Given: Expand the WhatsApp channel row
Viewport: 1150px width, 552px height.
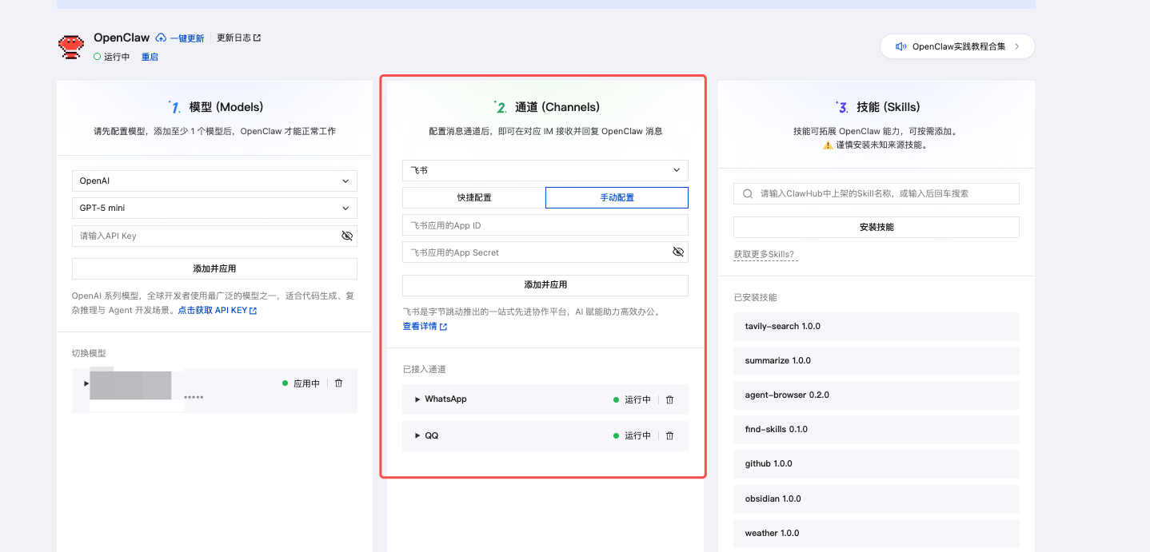Looking at the screenshot, I should point(417,399).
